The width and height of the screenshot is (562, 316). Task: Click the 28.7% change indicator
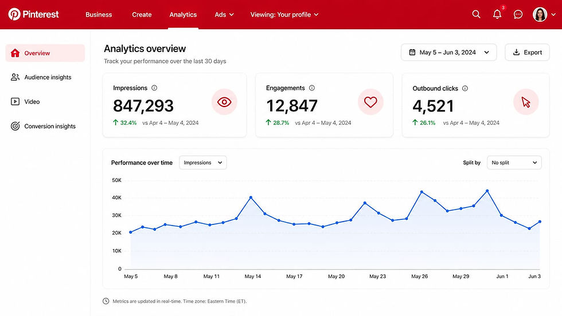[x=278, y=123]
